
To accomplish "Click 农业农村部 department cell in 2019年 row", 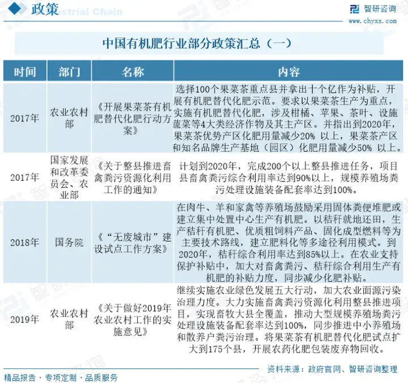I will pos(69,319).
